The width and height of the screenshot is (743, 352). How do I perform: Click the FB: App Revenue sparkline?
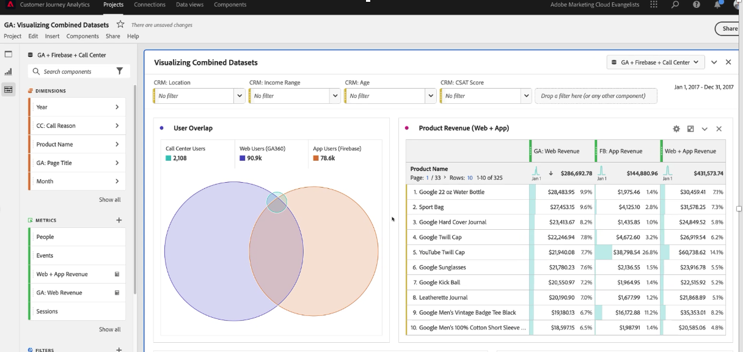[x=602, y=172]
